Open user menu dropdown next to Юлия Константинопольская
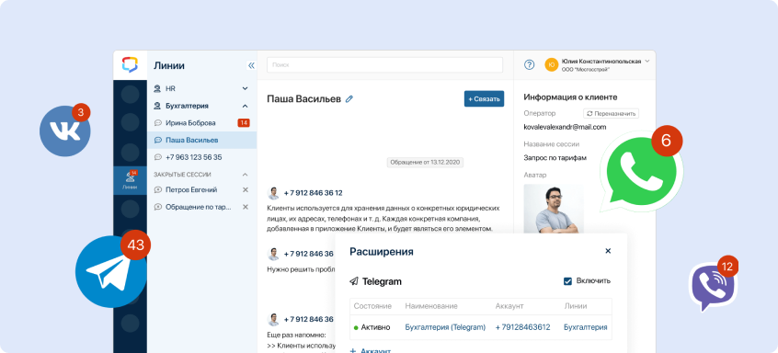The height and width of the screenshot is (353, 778). 646,62
